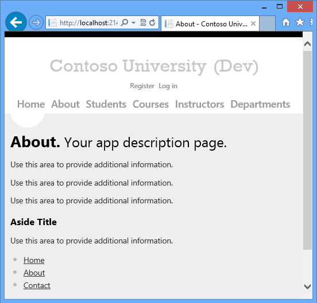Viewport: 317px width, 303px height.
Task: Close the browser window
Action: pos(300,7)
